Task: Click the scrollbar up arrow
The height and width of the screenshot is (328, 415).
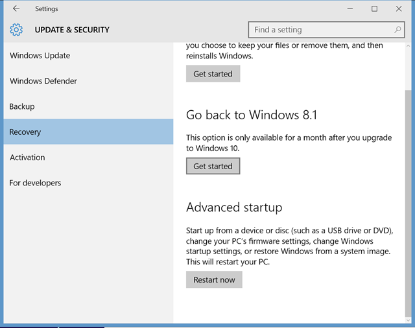Action: point(408,46)
